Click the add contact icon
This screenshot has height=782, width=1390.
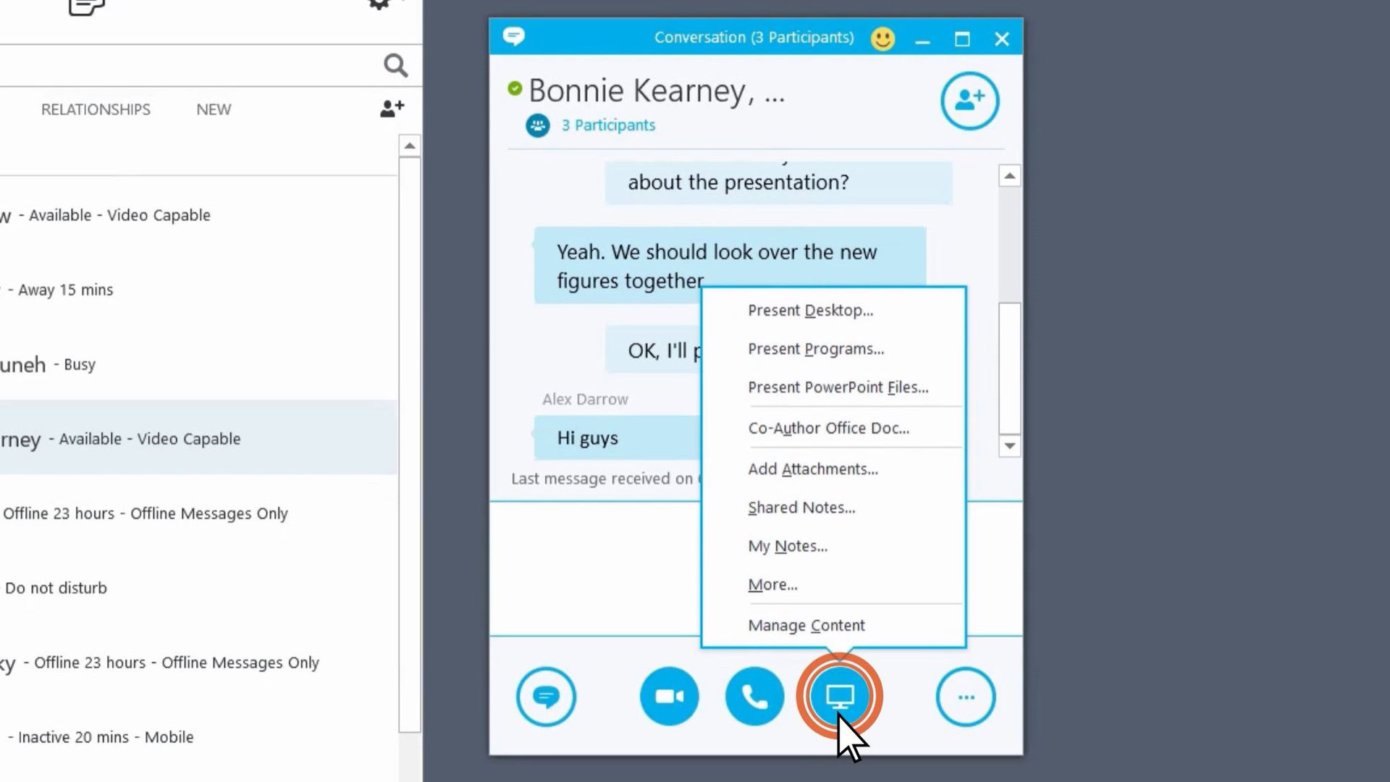coord(391,108)
